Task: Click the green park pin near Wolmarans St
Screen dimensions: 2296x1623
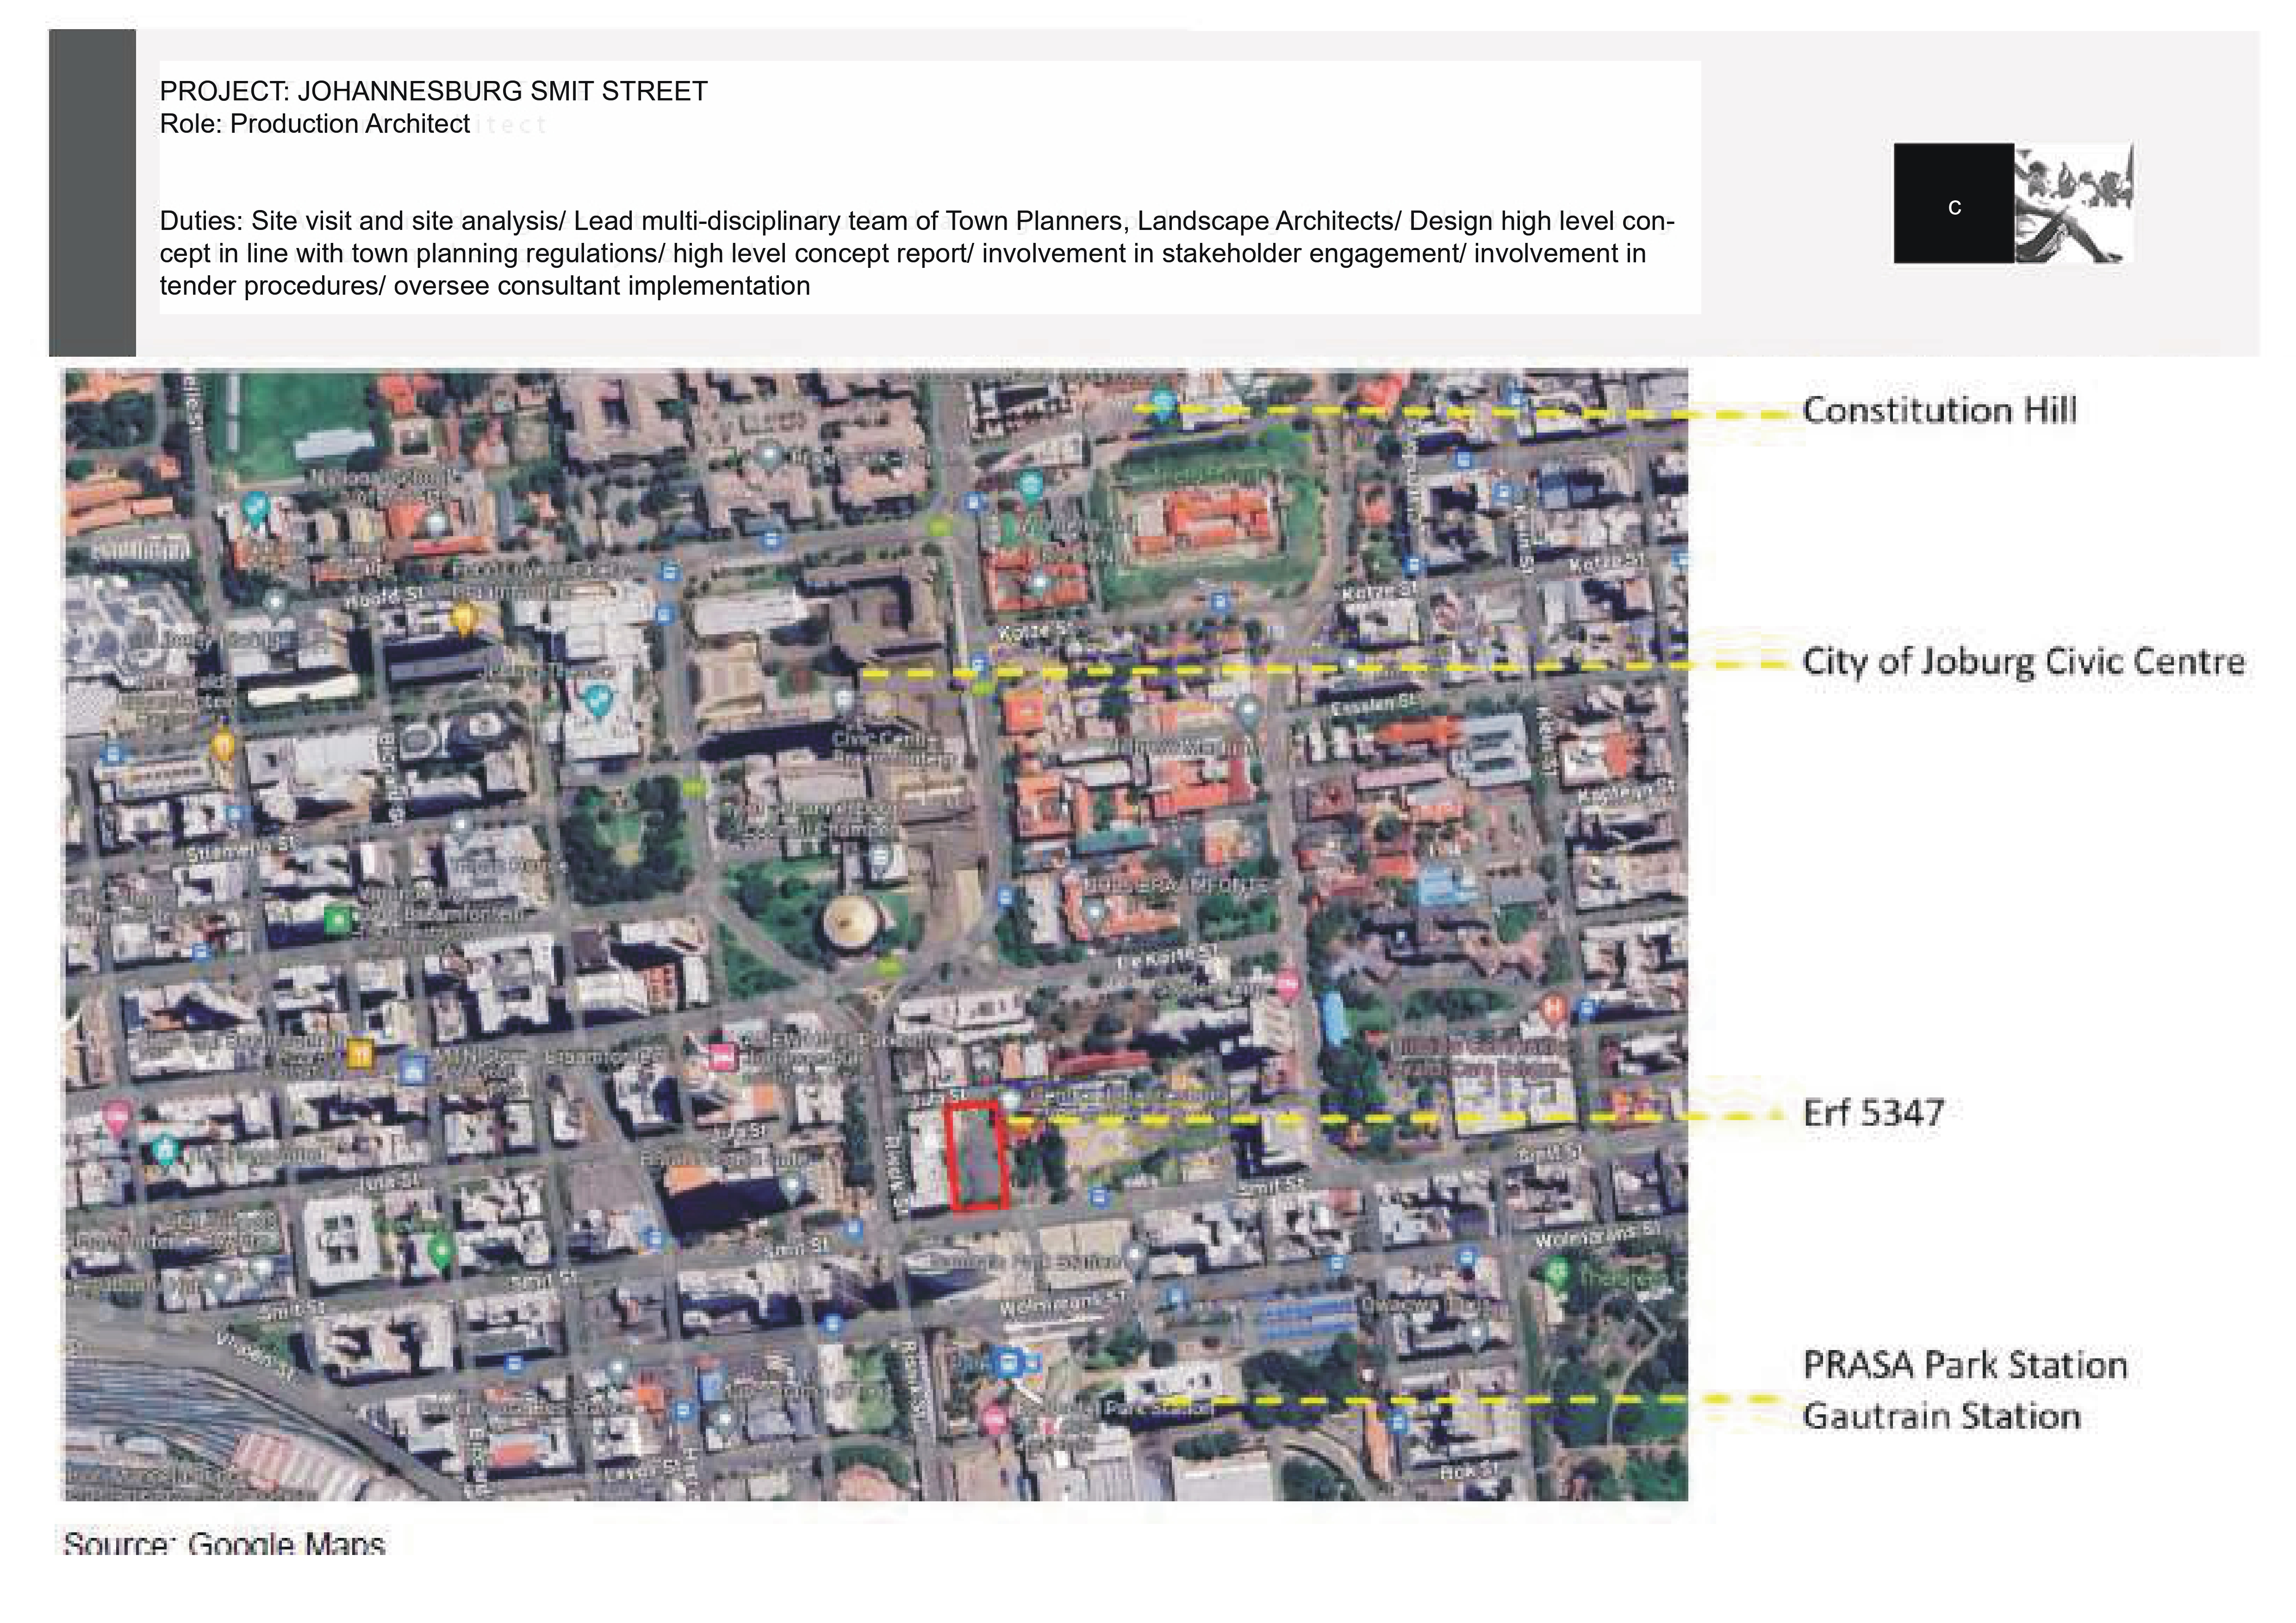Action: pos(1555,1272)
